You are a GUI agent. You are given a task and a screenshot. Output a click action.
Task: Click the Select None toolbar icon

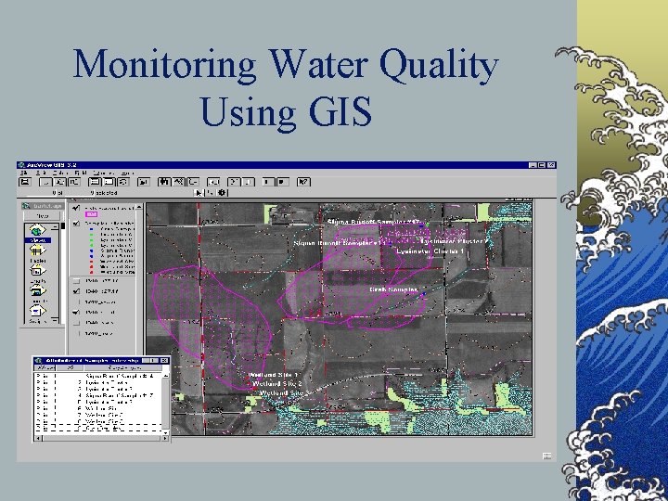109,182
